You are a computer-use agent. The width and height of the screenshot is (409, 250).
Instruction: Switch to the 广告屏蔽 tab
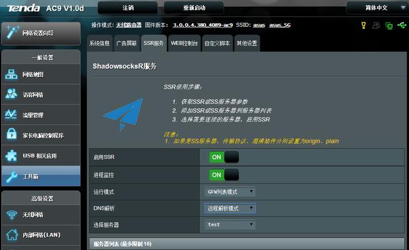pyautogui.click(x=126, y=43)
